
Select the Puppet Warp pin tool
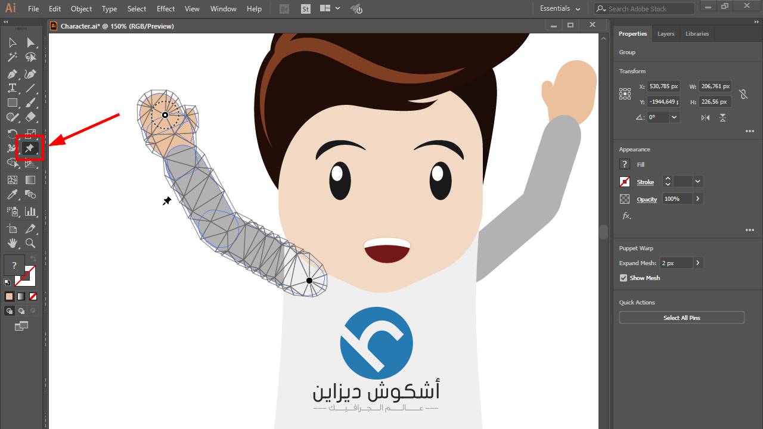tap(30, 148)
